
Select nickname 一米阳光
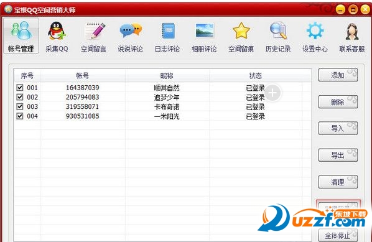pyautogui.click(x=167, y=116)
